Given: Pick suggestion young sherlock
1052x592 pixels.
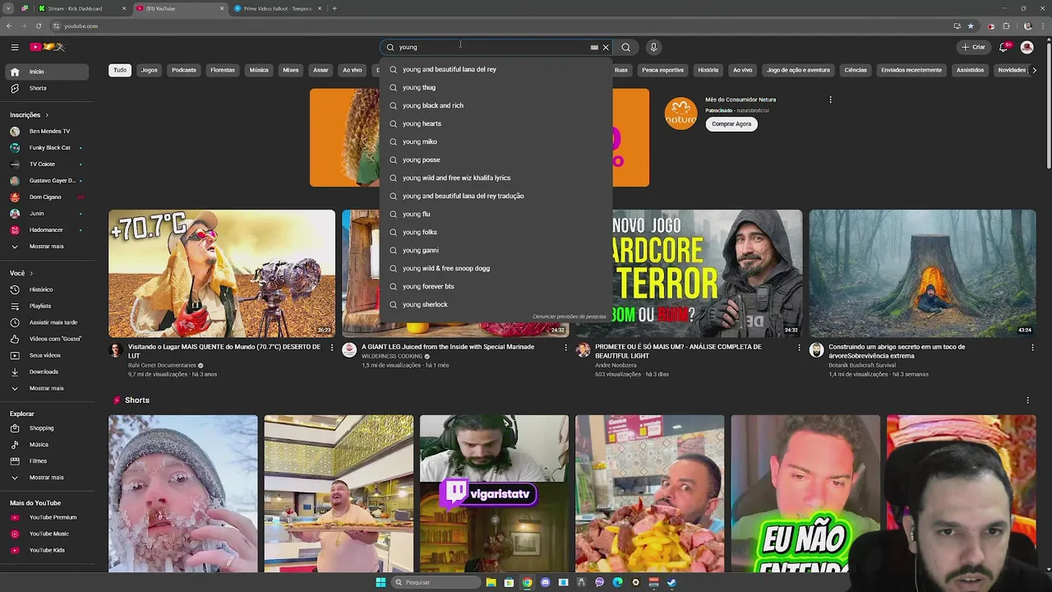Looking at the screenshot, I should pos(496,304).
